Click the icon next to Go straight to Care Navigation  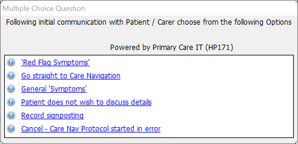pos(11,75)
